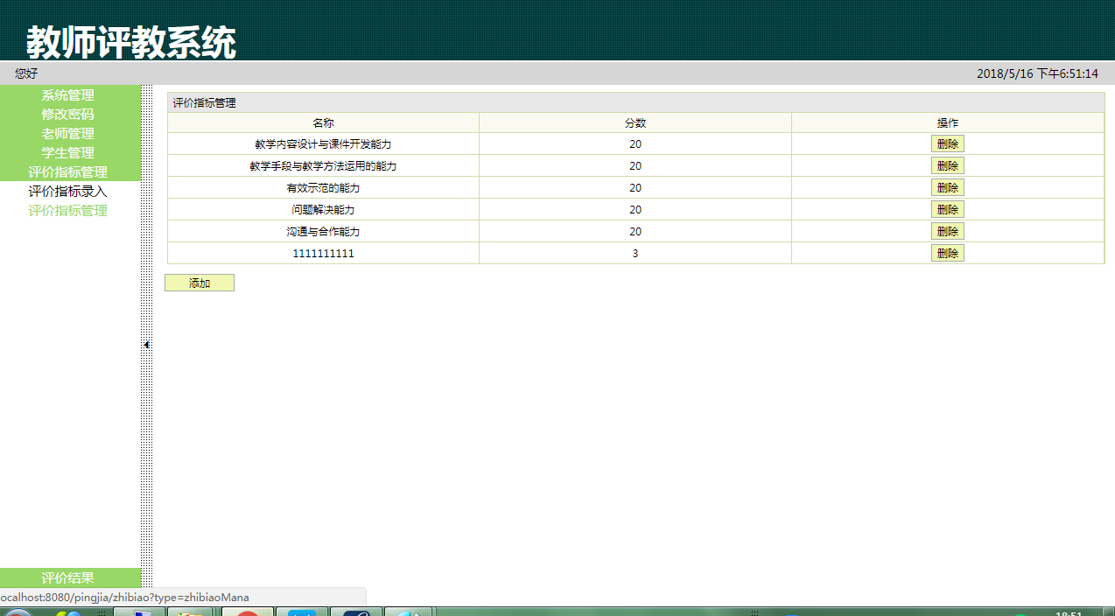1115x616 pixels.
Task: Open the 老师管理 sidebar menu
Action: 70,134
